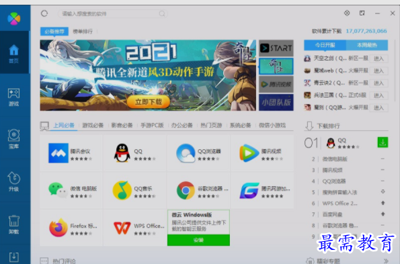Switch to the 必备推荐 tab
This screenshot has width=400, height=264.
pos(54,32)
